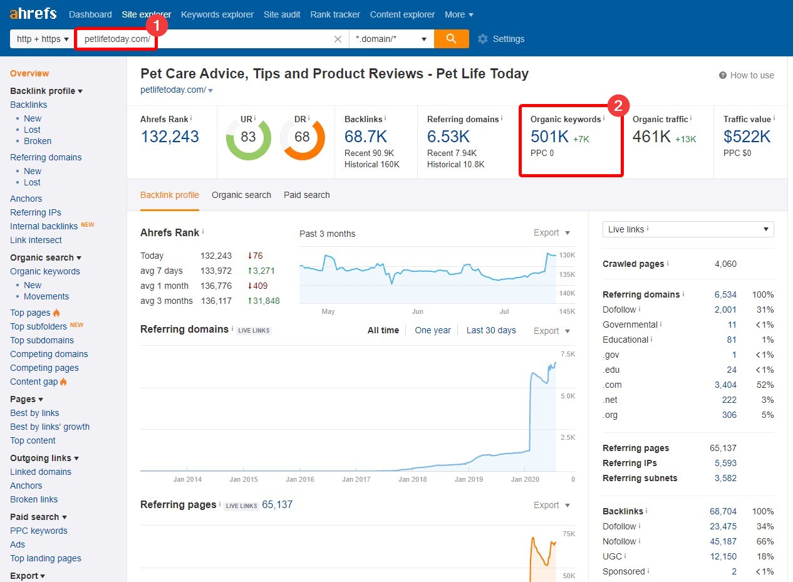Click the info icon beside Traffic value

[x=774, y=118]
